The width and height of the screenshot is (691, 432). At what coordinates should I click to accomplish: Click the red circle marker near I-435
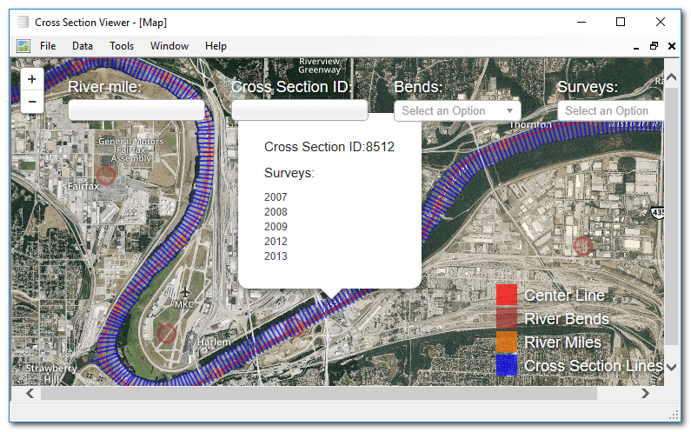(x=582, y=246)
